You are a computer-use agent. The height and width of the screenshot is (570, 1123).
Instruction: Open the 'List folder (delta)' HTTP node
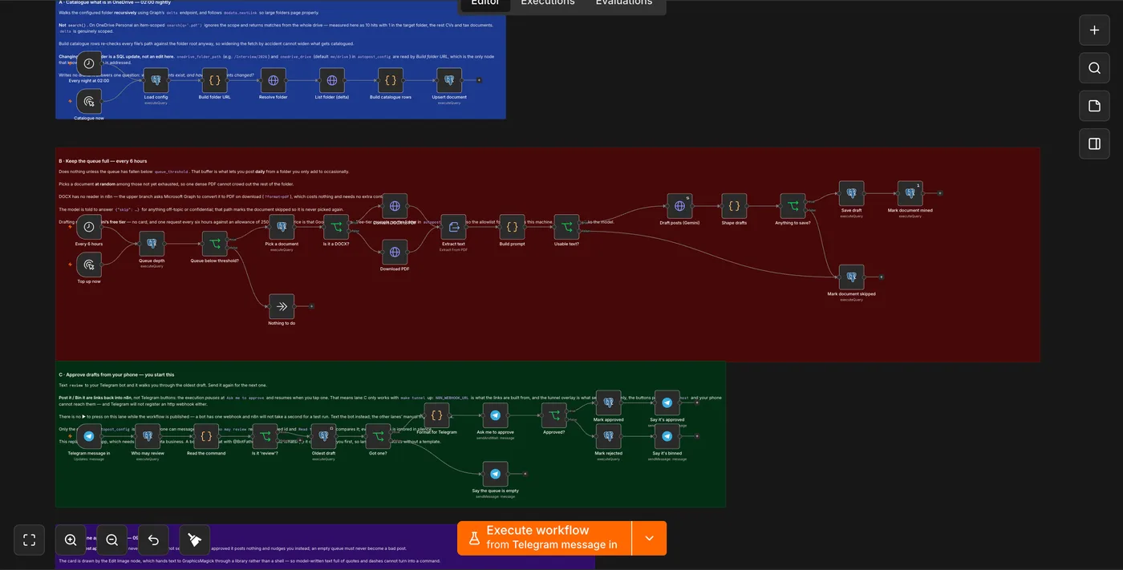tap(331, 80)
